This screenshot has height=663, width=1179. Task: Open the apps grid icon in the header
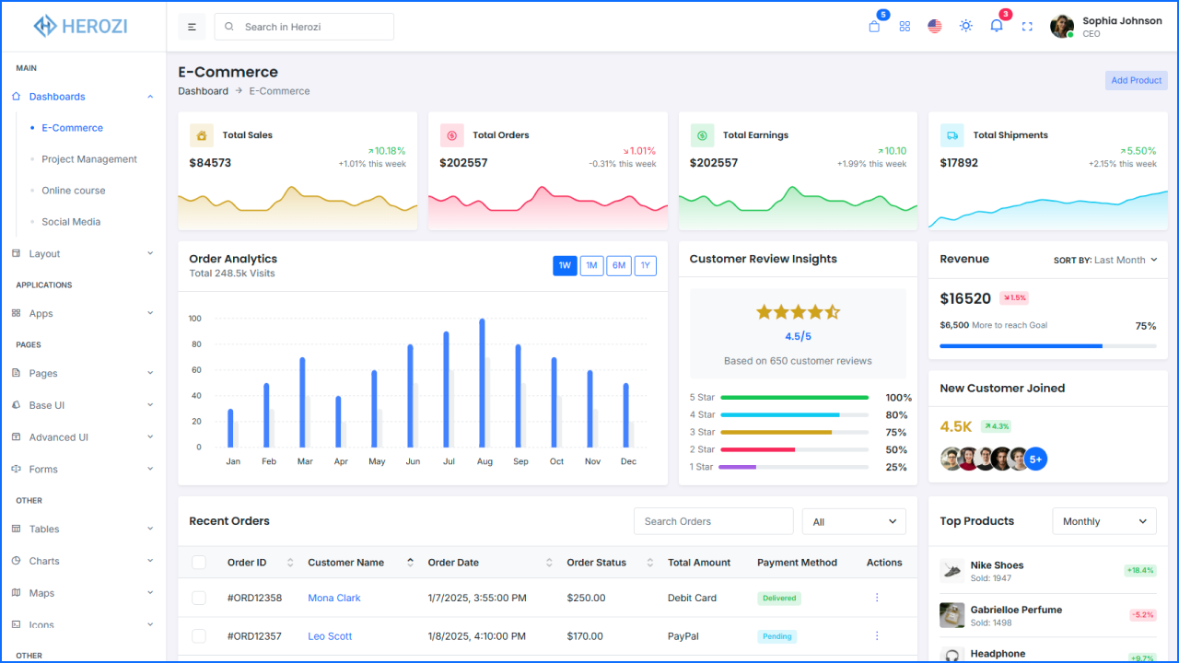905,26
